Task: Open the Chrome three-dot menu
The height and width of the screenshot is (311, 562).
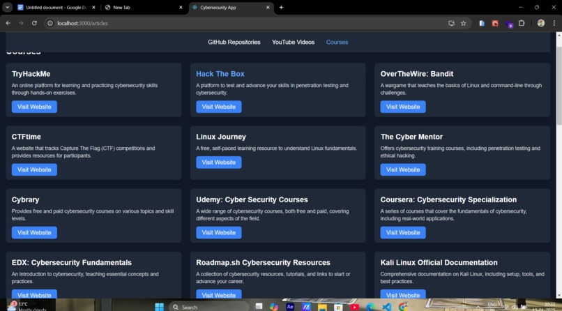Action: pyautogui.click(x=554, y=23)
